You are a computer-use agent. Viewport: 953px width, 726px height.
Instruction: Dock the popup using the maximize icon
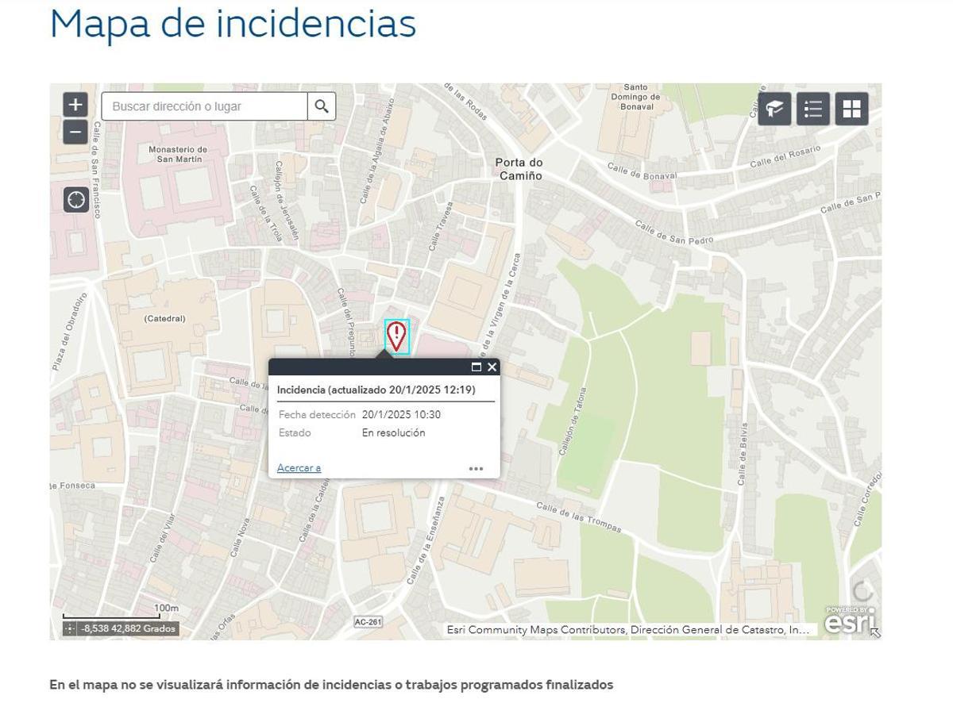pos(476,367)
